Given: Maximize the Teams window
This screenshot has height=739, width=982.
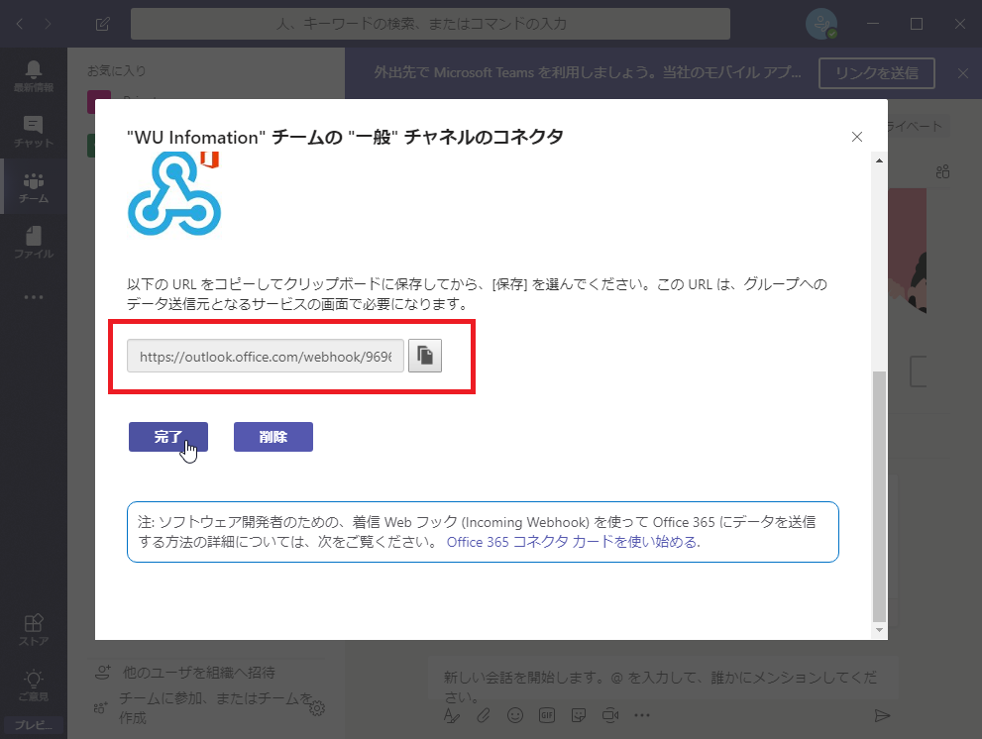Looking at the screenshot, I should pos(917,24).
